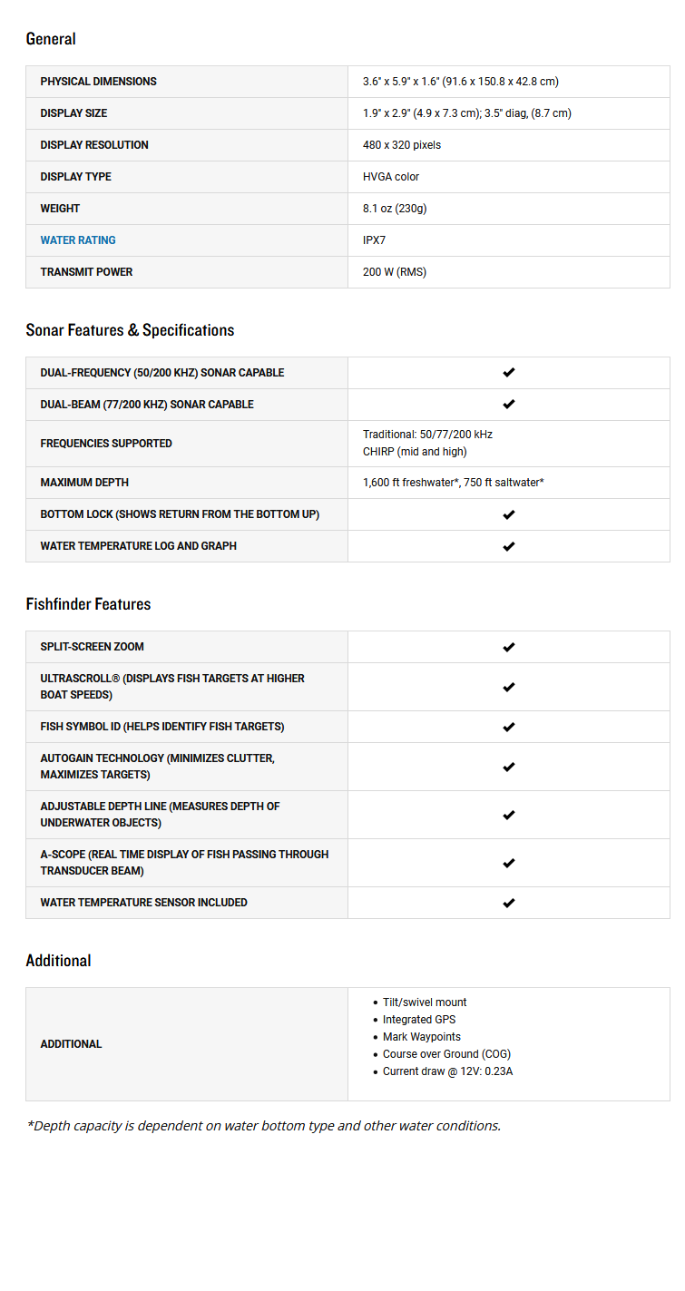Click the A-Scope feature checkmark
The image size is (685, 1291).
click(509, 863)
